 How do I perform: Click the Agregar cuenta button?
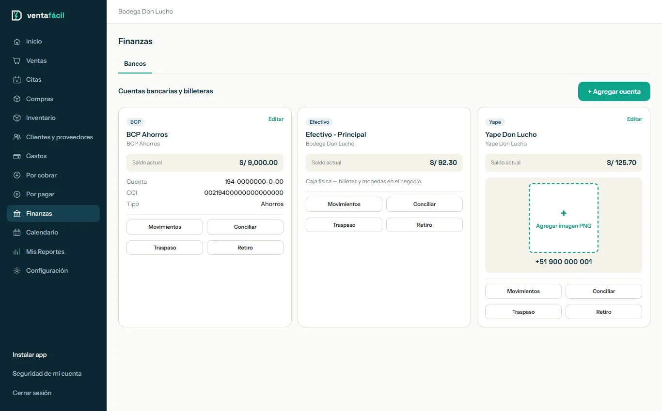[614, 91]
